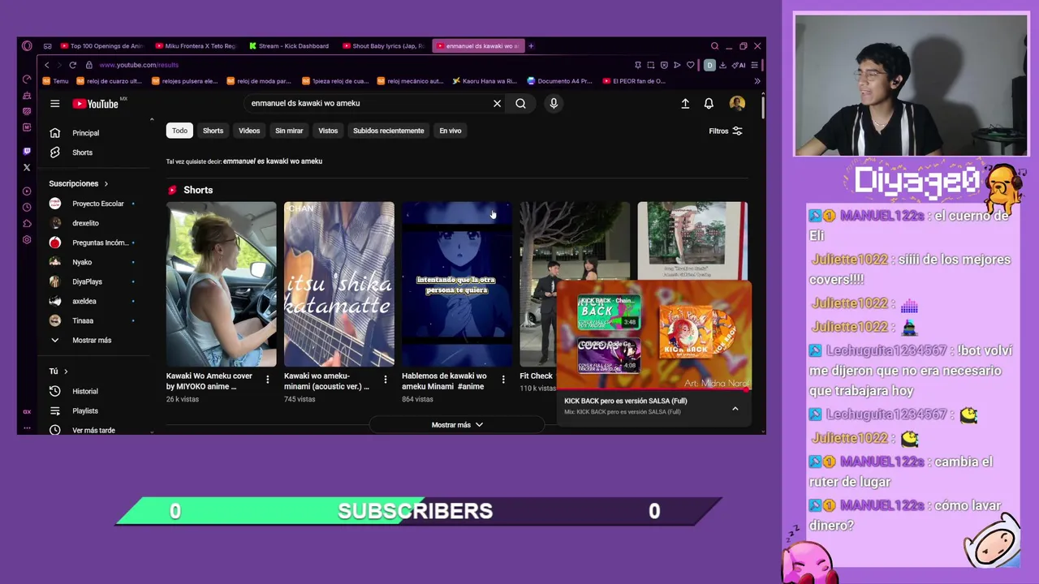Reload the page with the refresh icon
The image size is (1039, 584).
click(x=72, y=65)
